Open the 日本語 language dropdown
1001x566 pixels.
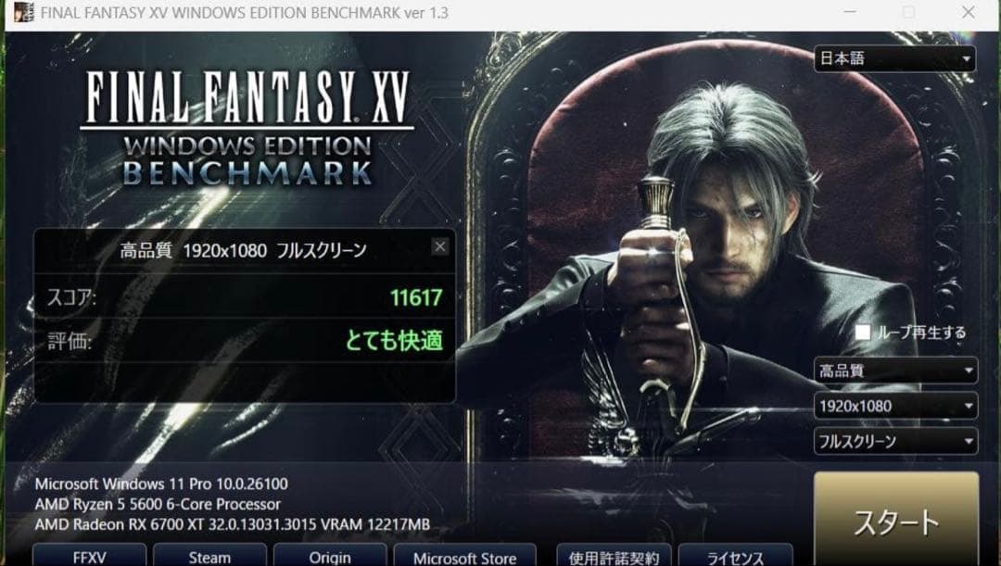(894, 58)
